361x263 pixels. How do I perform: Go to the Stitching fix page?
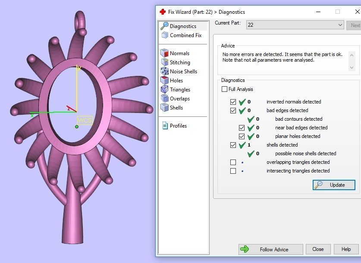180,63
